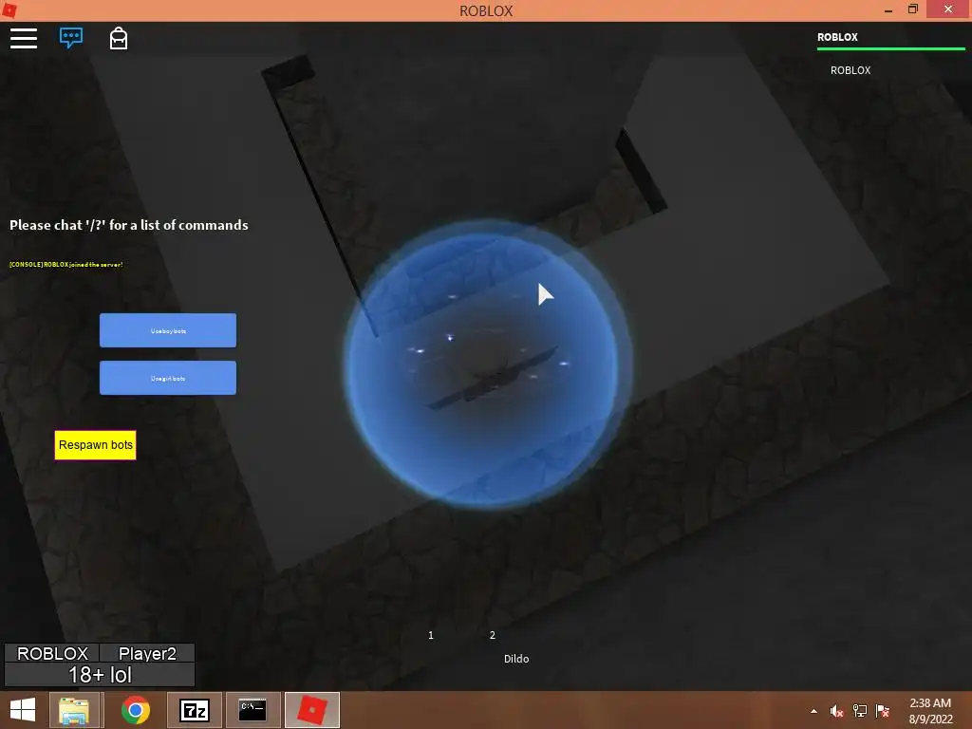The image size is (972, 729).
Task: Click the Player2 label in bottom panel
Action: (147, 653)
